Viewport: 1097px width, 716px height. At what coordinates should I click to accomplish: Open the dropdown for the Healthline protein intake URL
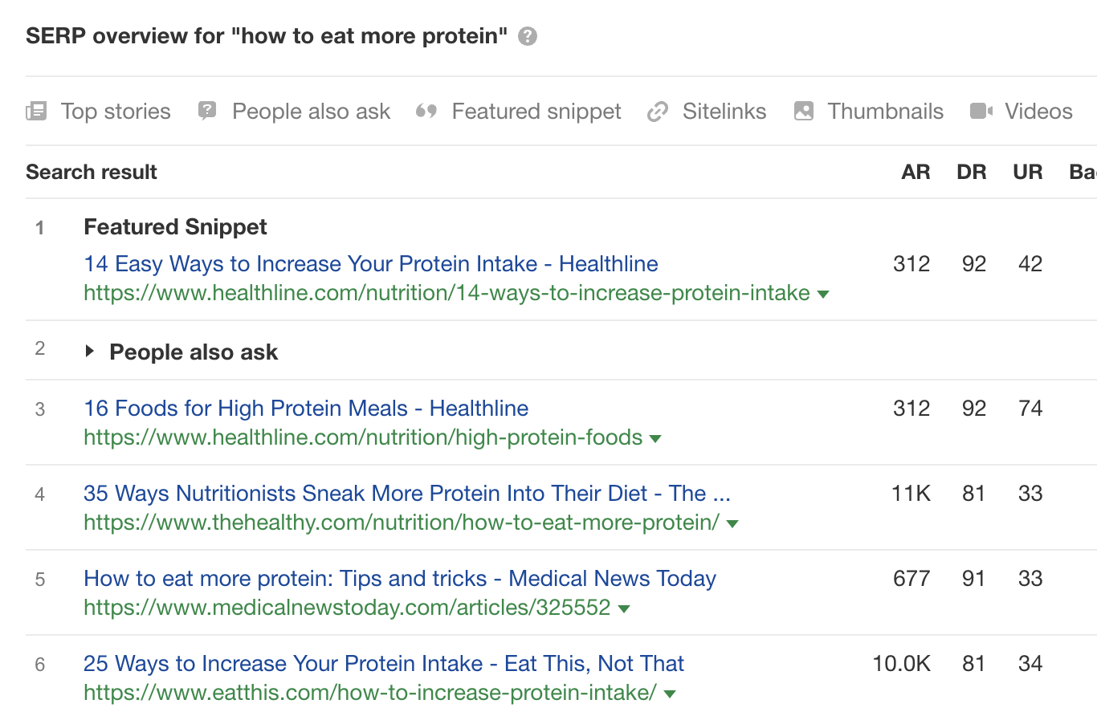point(823,294)
